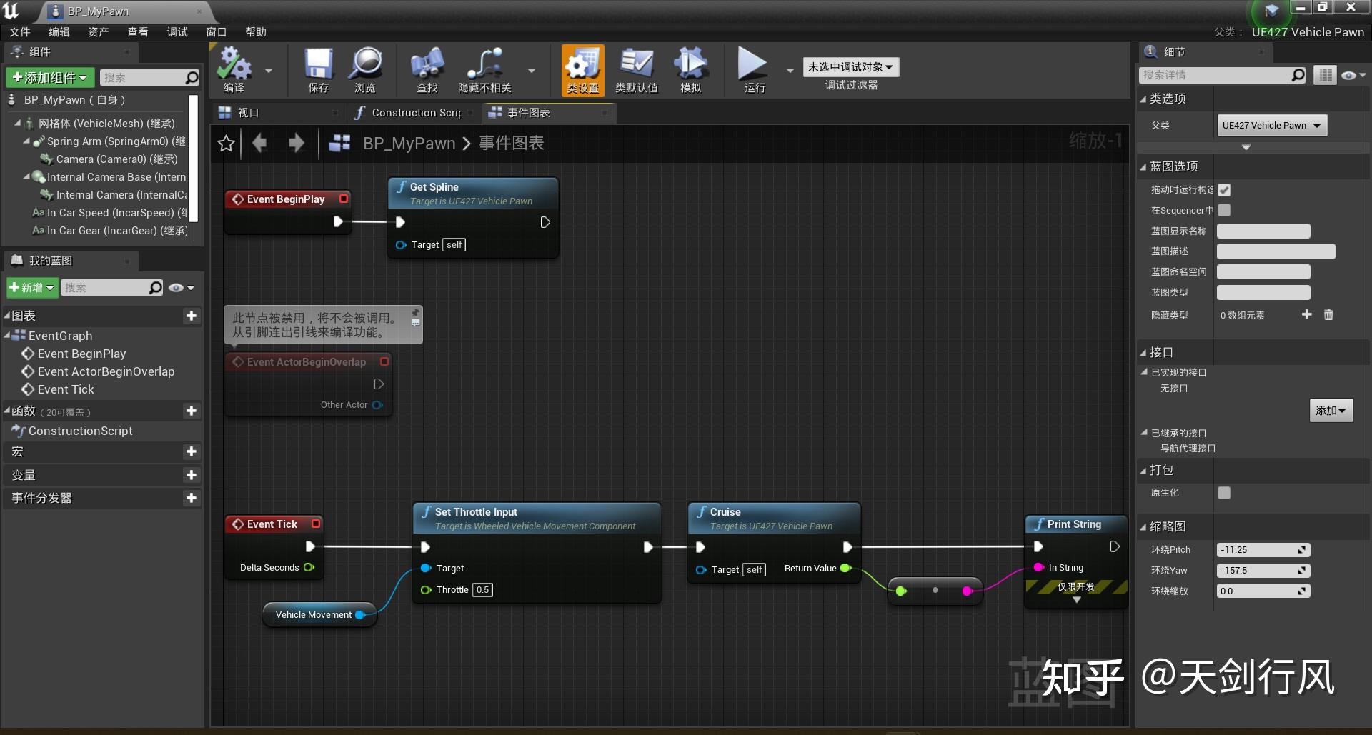Check the 原生化 packaging checkbox
Screen dimensions: 1372x735
[x=1225, y=493]
